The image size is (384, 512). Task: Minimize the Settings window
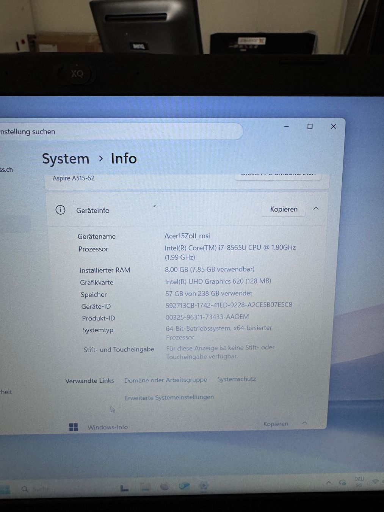click(287, 126)
